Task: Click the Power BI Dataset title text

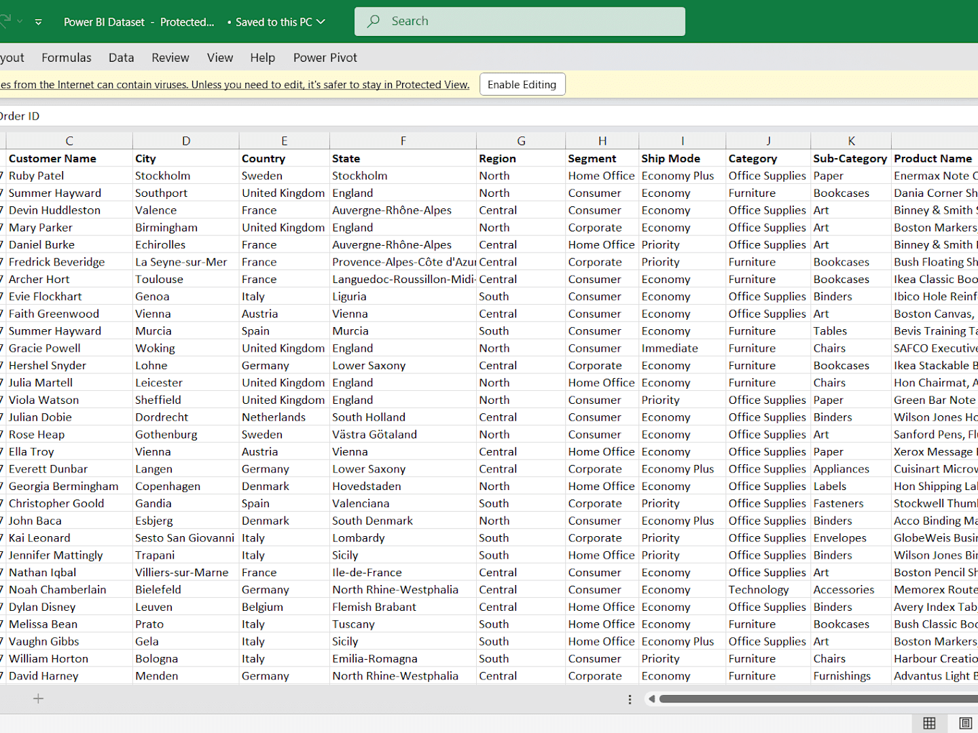Action: [x=105, y=22]
